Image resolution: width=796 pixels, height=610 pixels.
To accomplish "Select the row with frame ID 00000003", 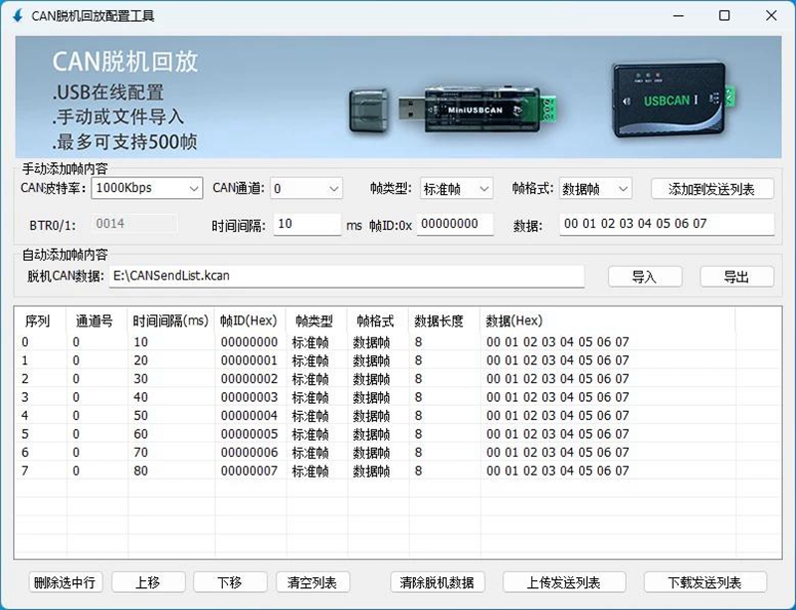I will 249,397.
